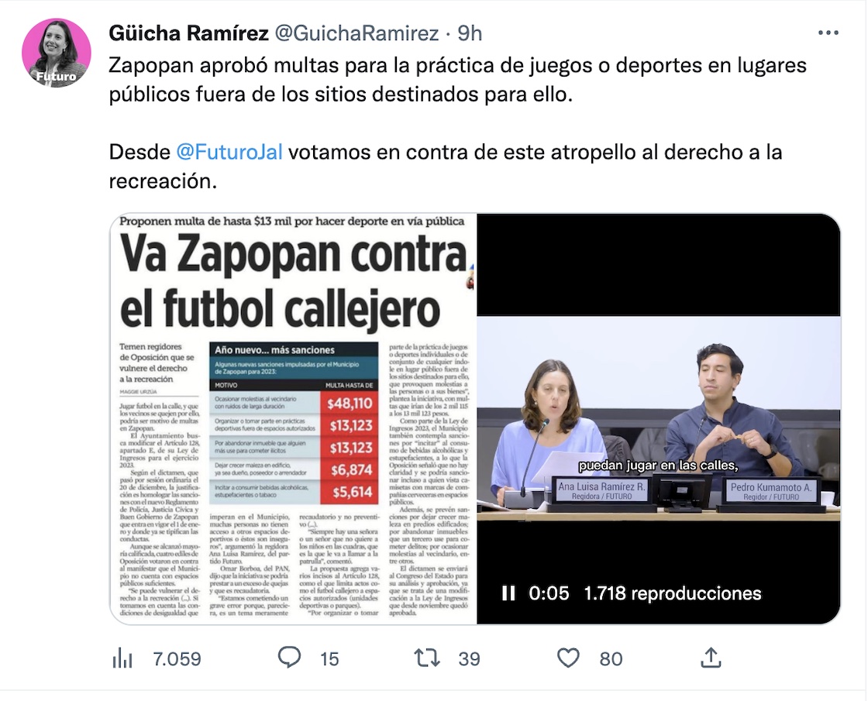Viewport: 868px width, 701px height.
Task: Click the 0:05 video time indicator
Action: coord(549,593)
